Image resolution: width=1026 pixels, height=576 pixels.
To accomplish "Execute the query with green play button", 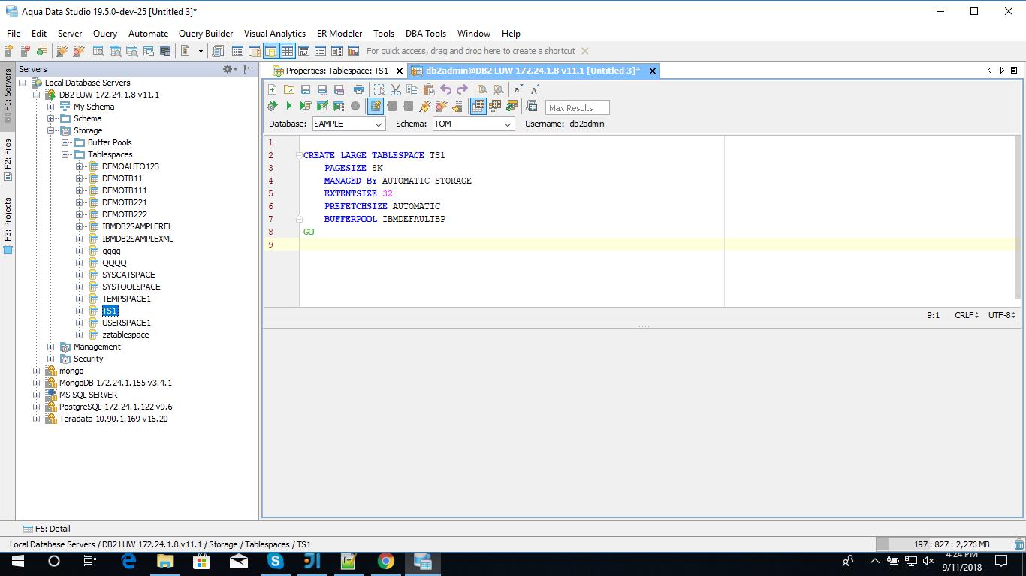I will [x=288, y=106].
